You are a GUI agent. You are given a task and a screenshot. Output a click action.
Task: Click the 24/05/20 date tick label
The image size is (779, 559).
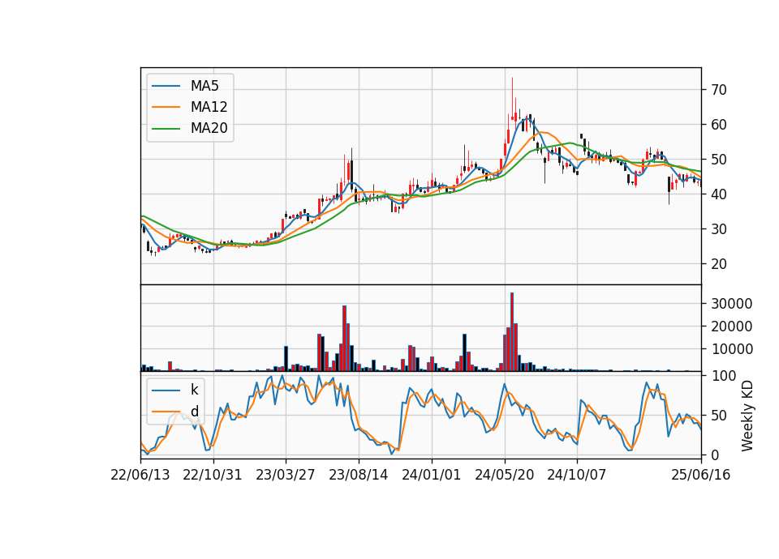pos(504,475)
